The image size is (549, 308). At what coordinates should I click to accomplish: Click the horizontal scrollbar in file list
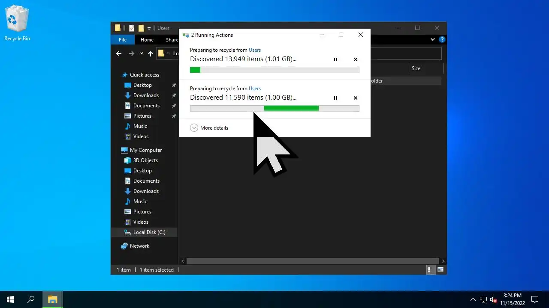pos(313,261)
